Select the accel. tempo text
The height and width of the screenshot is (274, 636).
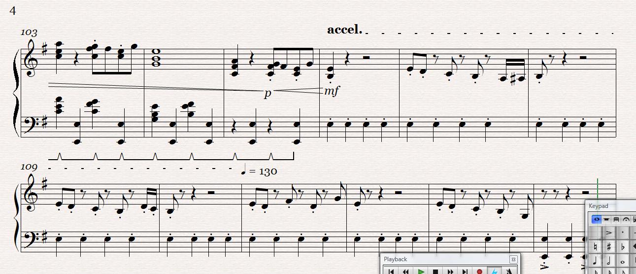pos(344,30)
